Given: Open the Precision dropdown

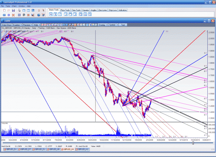Looking at the screenshot, I should (x=28, y=25).
